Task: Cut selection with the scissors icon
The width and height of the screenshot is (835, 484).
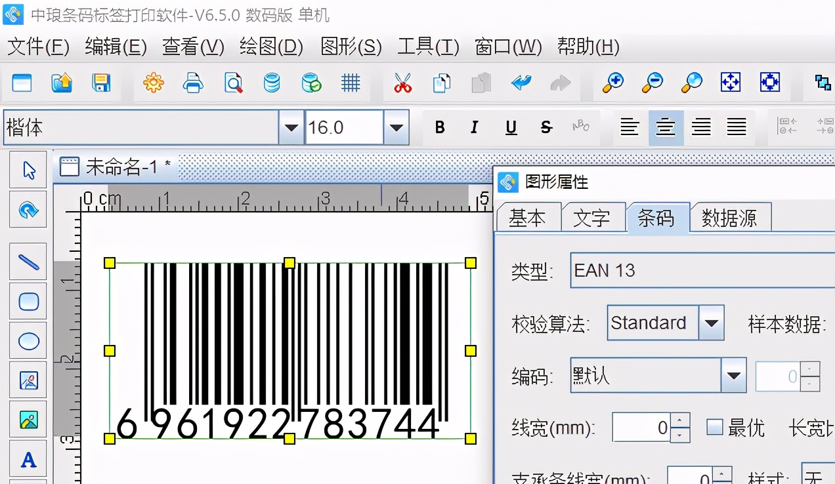Action: tap(402, 83)
